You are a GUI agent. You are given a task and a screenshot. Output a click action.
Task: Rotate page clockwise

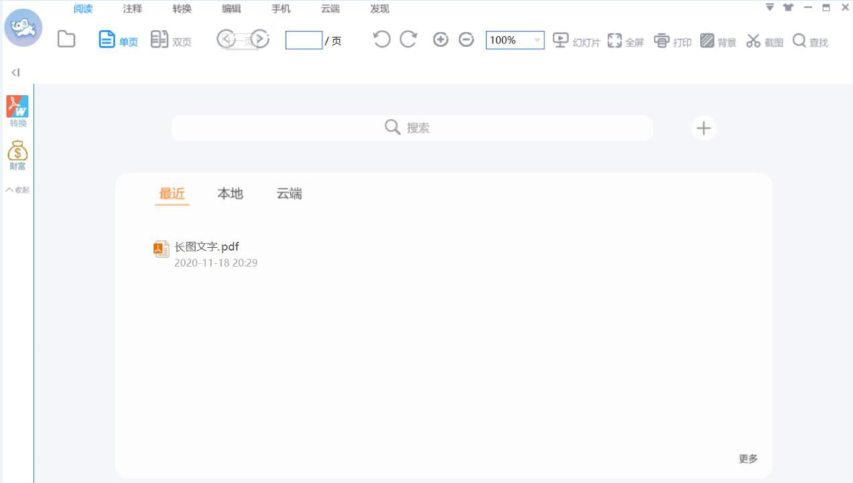point(408,40)
